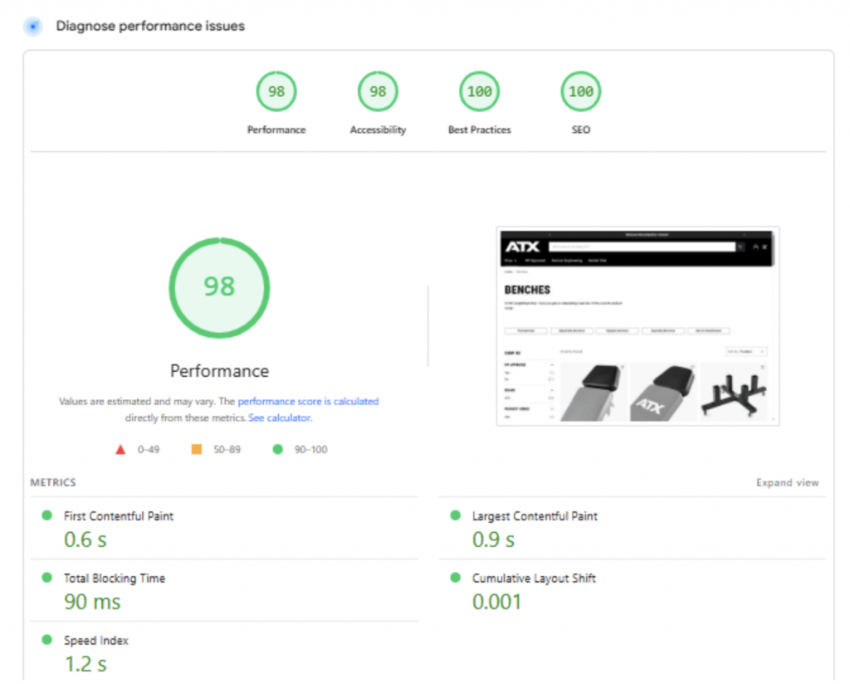Click the Performance label under top gauge
This screenshot has height=684, width=850.
(276, 129)
